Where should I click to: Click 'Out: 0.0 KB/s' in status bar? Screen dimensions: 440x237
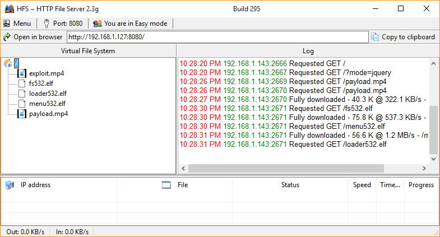click(x=25, y=232)
